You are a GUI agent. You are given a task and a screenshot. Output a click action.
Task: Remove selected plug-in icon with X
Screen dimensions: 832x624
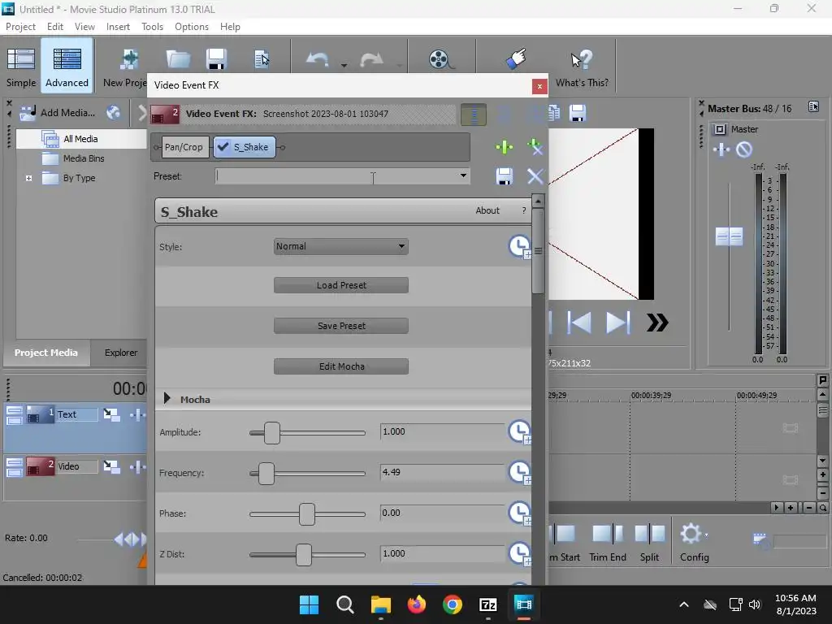535,147
